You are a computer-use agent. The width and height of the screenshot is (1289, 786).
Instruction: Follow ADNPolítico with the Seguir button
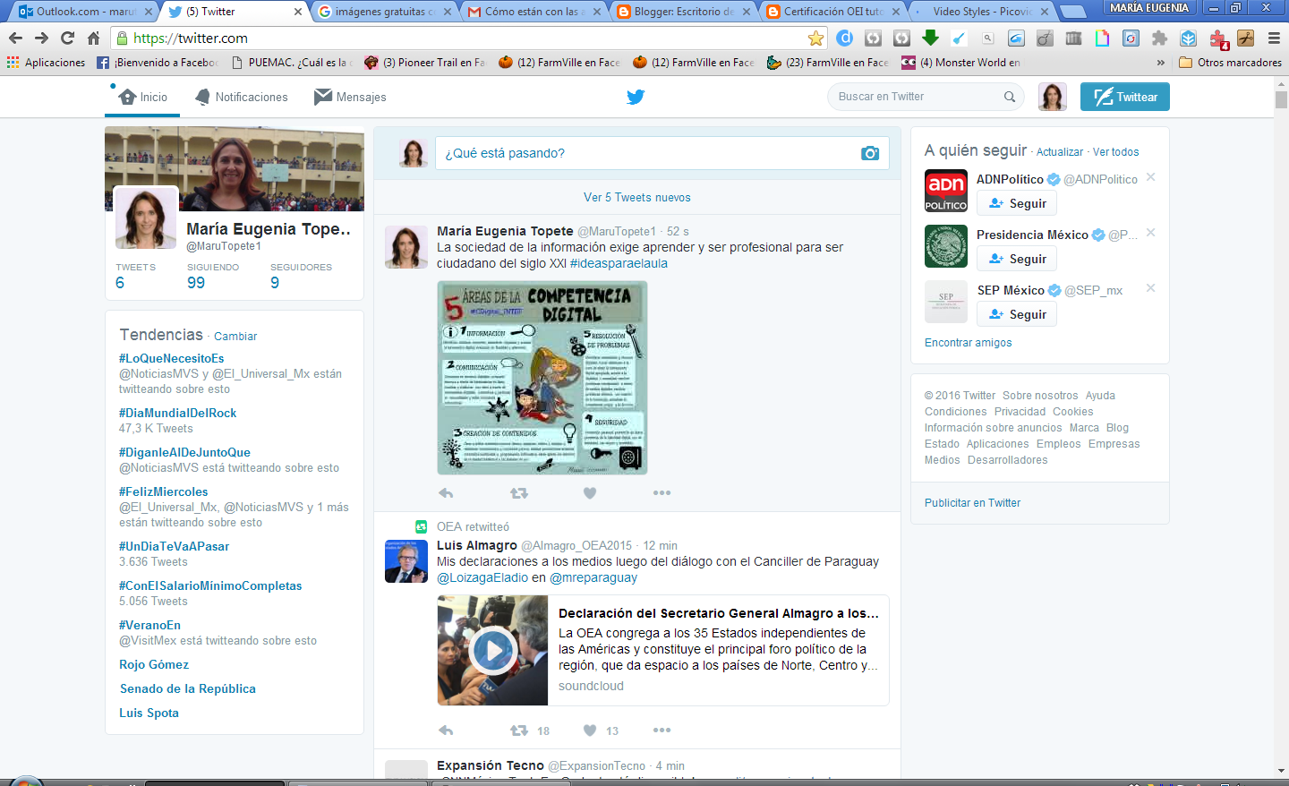coord(1017,203)
